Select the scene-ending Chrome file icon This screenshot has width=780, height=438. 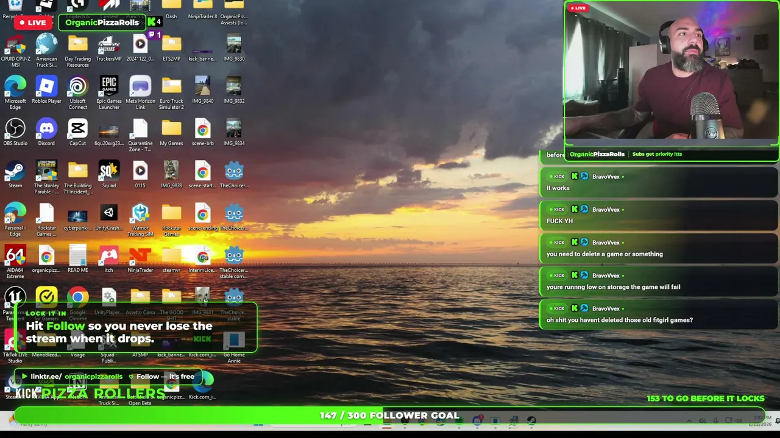(x=203, y=217)
